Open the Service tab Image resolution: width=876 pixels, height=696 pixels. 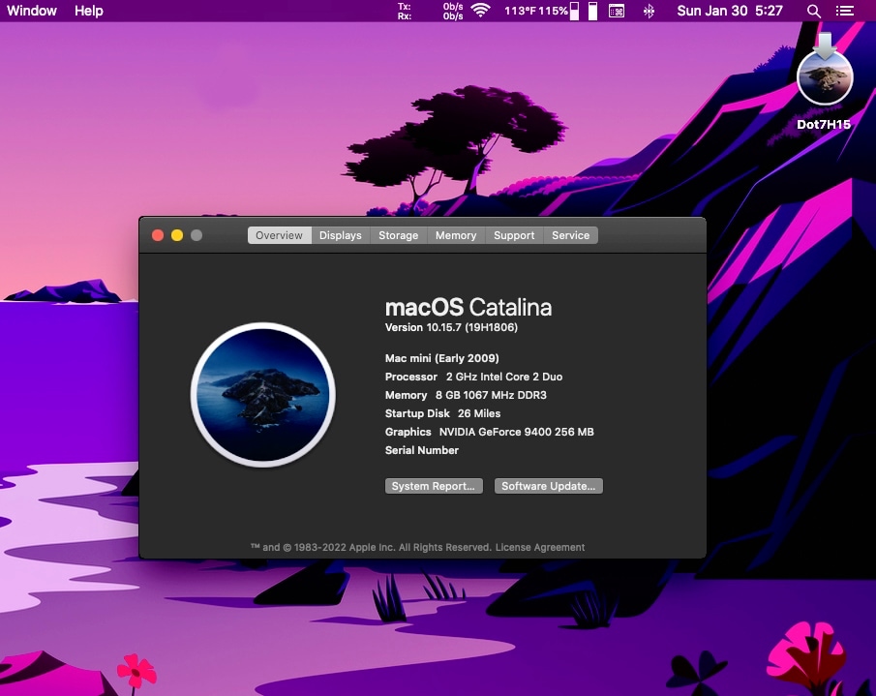570,235
